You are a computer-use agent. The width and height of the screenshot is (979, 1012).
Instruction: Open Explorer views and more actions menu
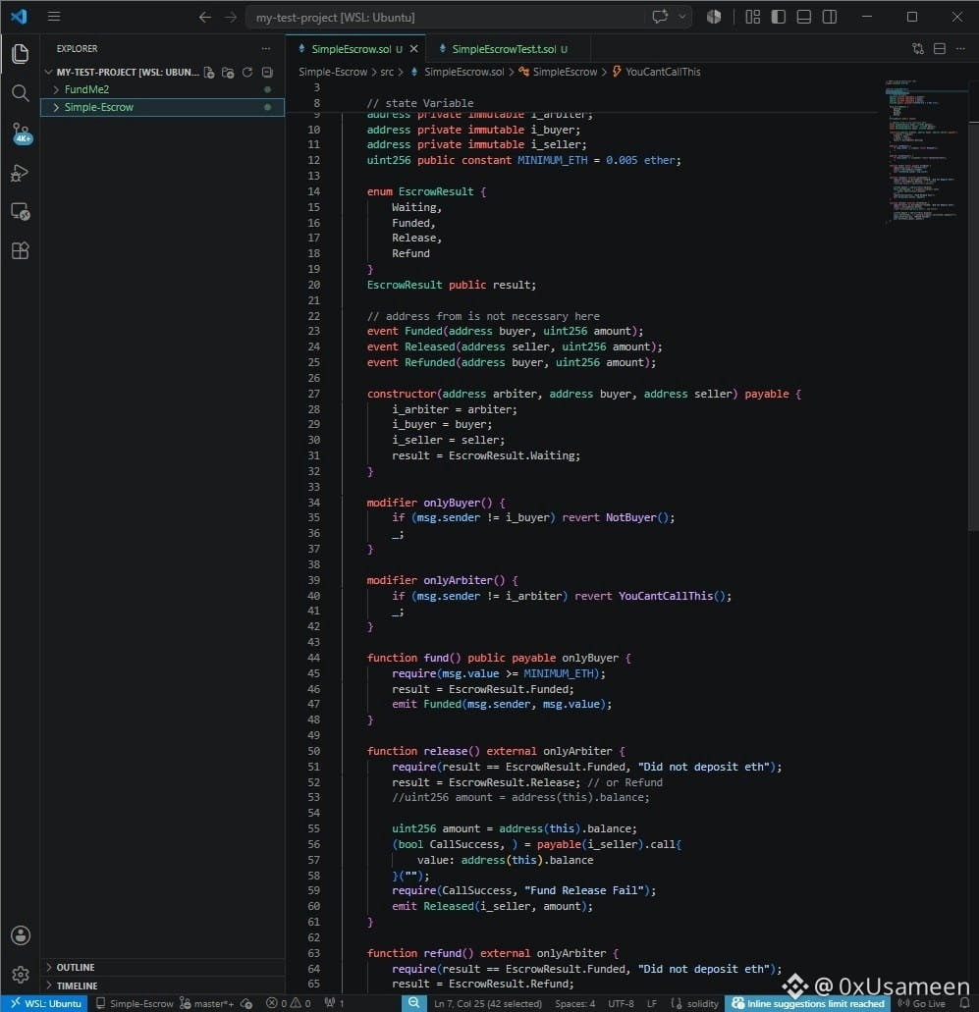[265, 48]
